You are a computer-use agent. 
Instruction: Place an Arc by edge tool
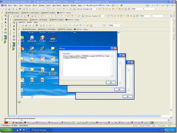[x=116, y=9]
